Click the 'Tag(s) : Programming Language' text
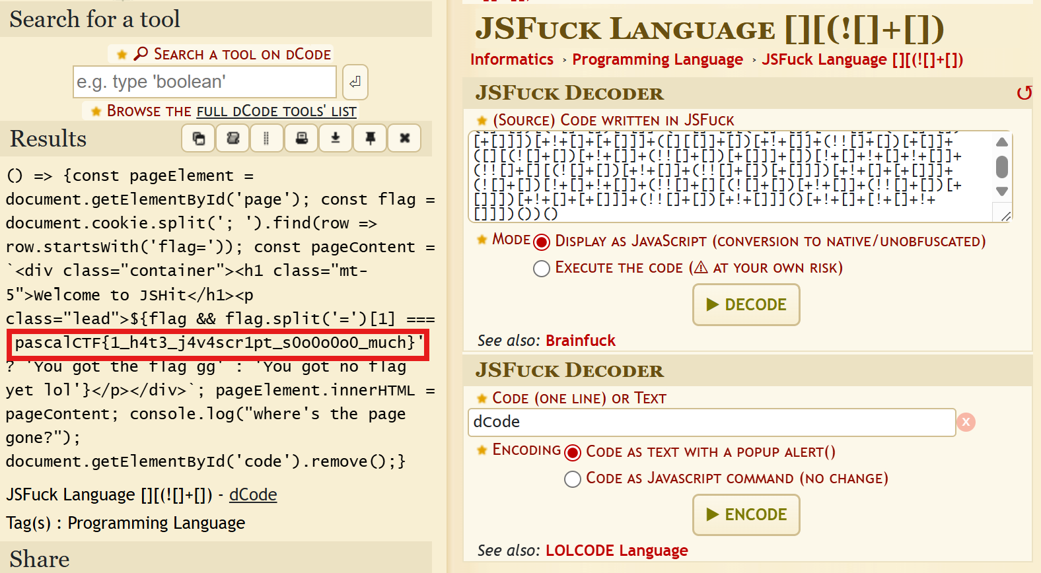Viewport: 1041px width, 573px height. (x=126, y=523)
